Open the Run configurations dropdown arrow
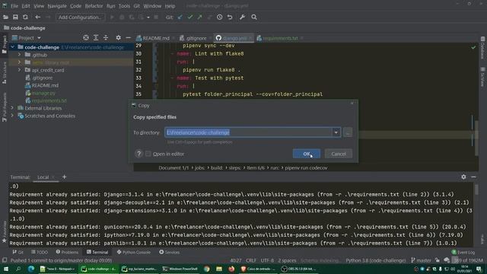487x274 pixels. [x=148, y=17]
